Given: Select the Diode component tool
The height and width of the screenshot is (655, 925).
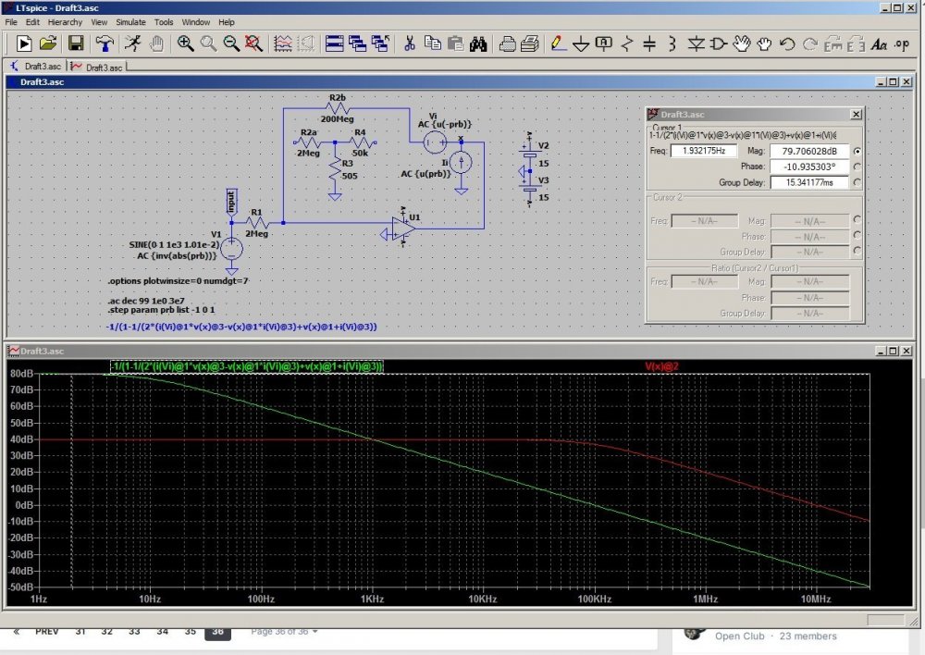Looking at the screenshot, I should (696, 43).
